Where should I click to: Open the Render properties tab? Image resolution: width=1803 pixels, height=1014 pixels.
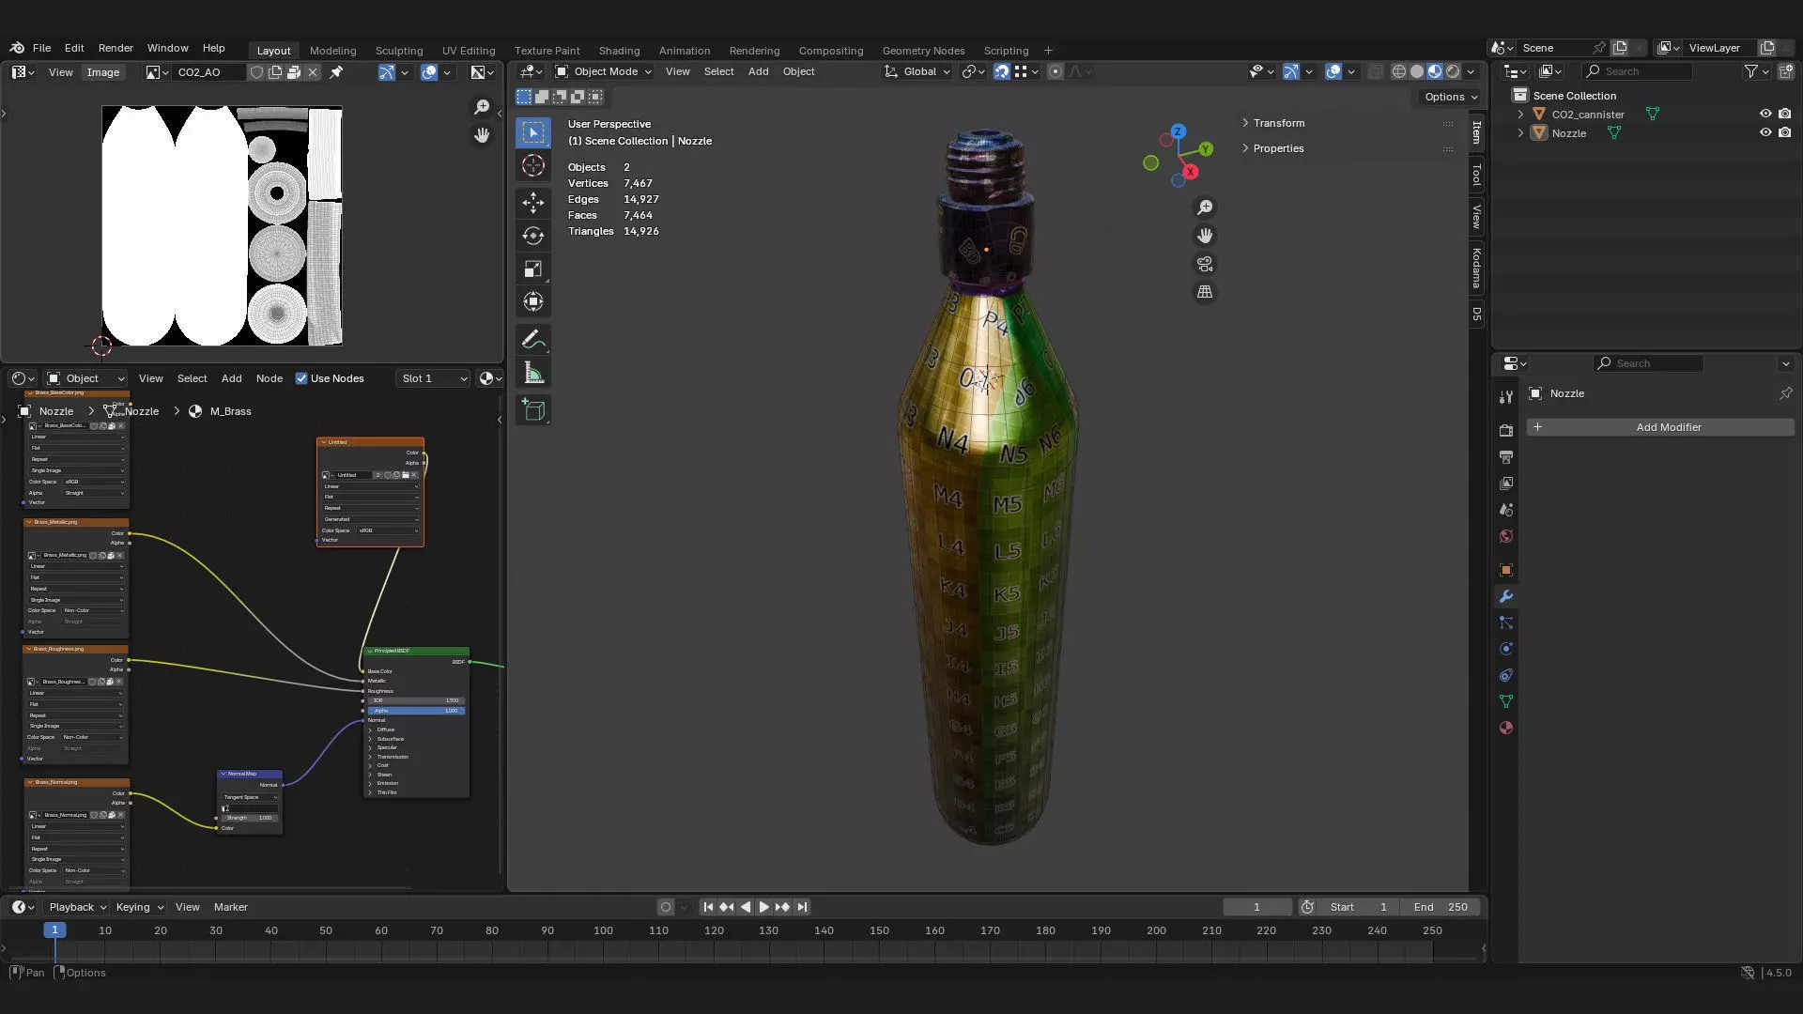click(1506, 430)
